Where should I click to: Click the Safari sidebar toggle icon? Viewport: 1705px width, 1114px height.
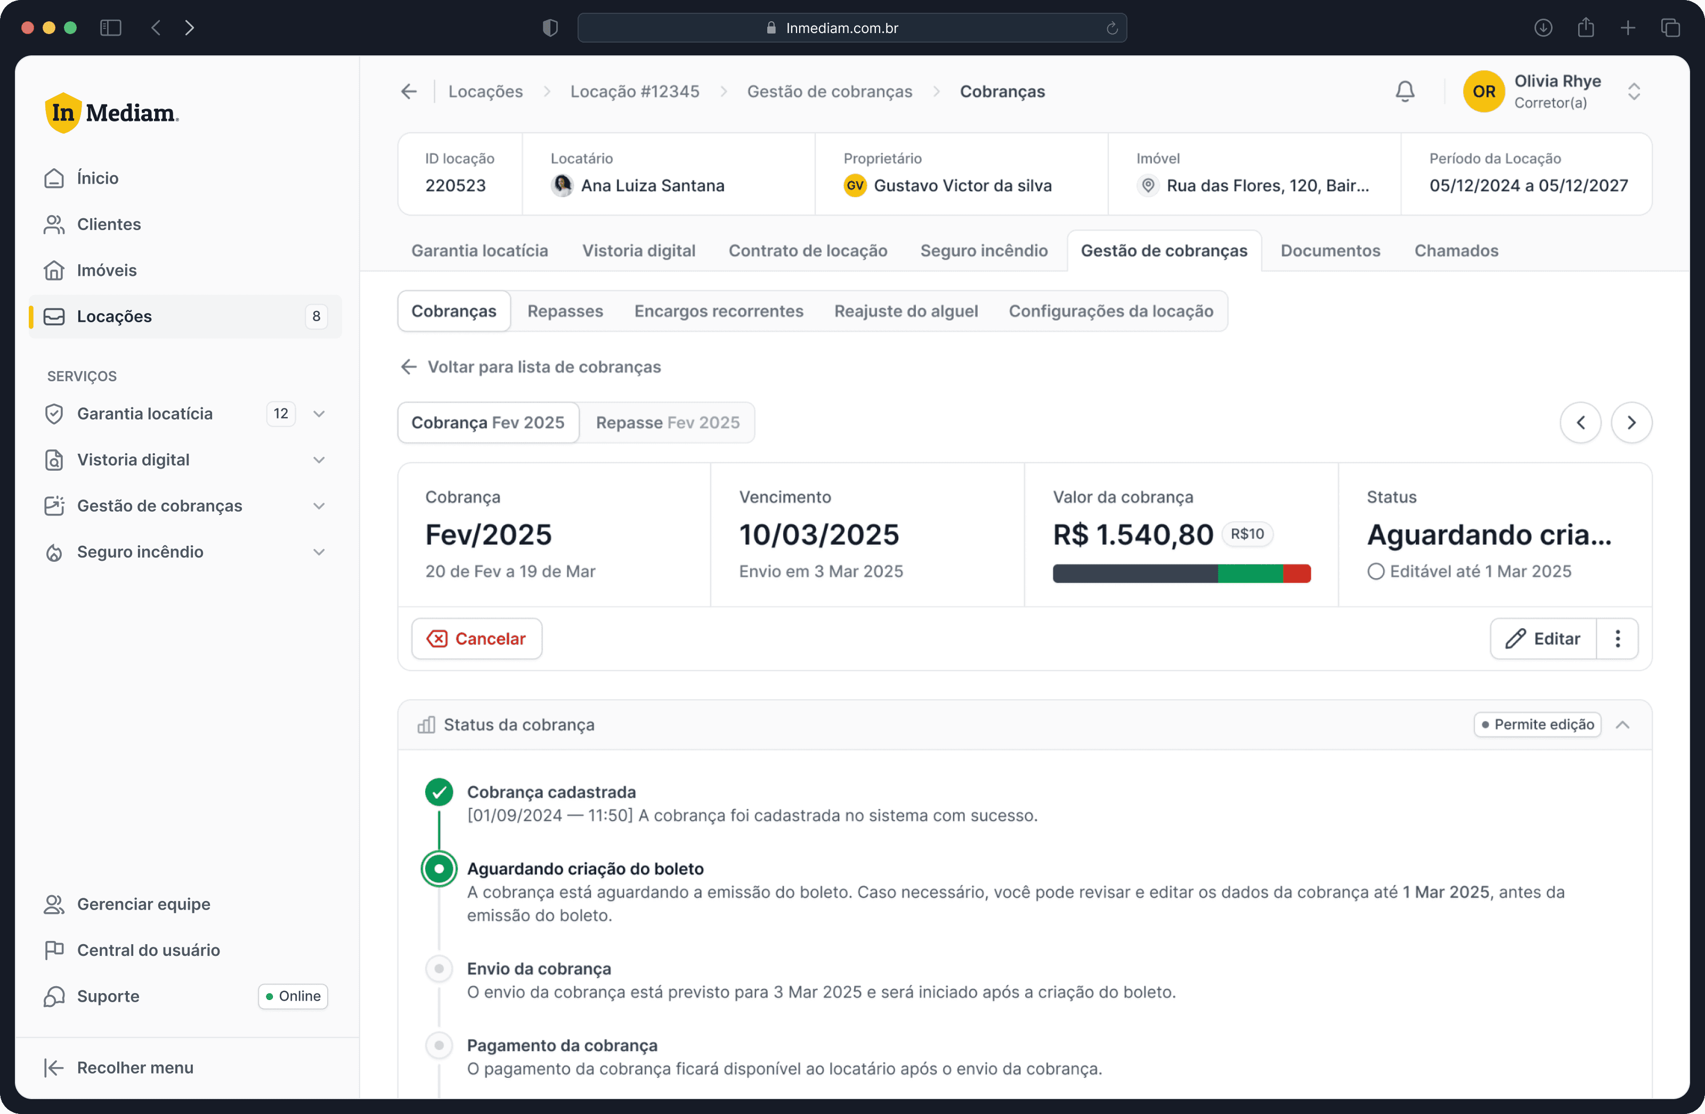coord(110,28)
